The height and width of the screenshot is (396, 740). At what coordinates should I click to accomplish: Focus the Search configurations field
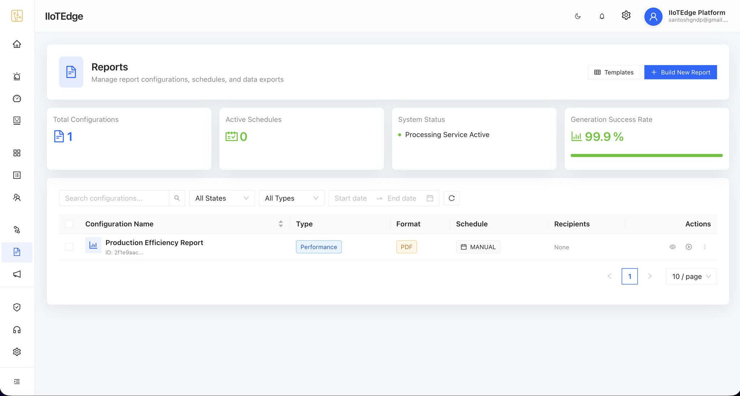[114, 198]
